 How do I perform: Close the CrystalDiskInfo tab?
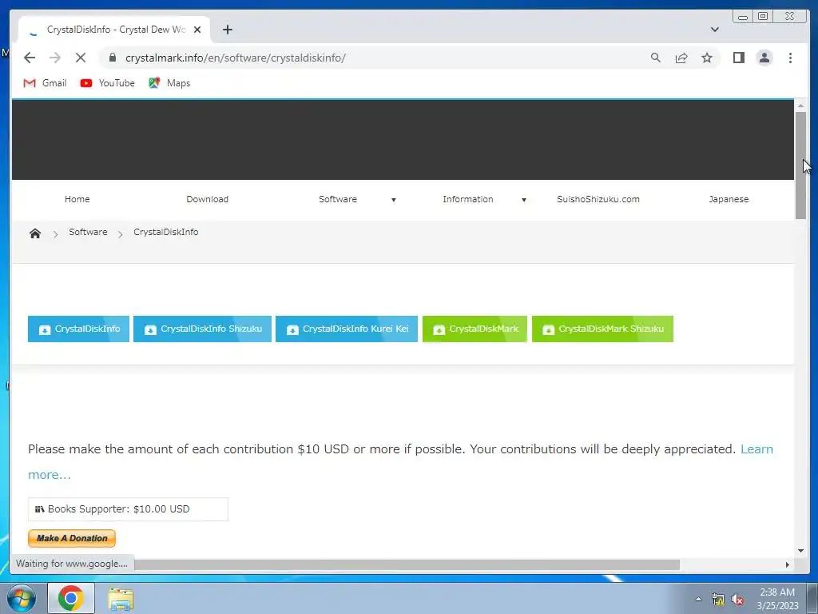click(197, 30)
